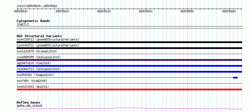Open variant nsv4343722 (gnomADStructuralVariants) label

(x=48, y=45)
